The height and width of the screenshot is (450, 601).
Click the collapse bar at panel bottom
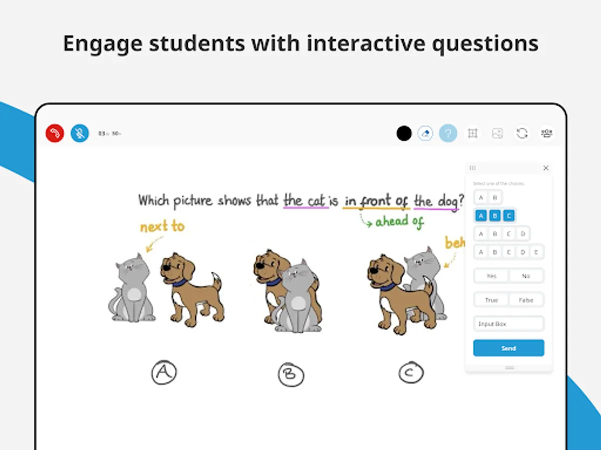[x=509, y=368]
